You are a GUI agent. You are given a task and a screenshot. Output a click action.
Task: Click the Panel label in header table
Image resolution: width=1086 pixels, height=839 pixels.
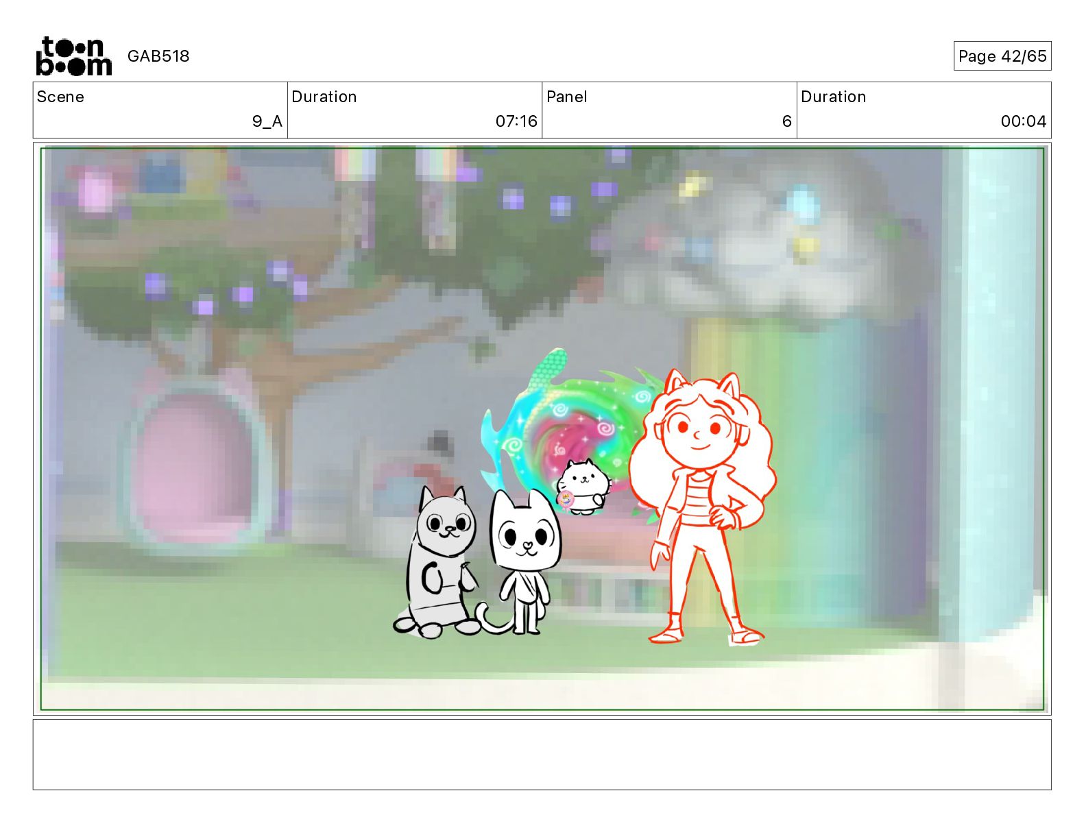click(567, 97)
